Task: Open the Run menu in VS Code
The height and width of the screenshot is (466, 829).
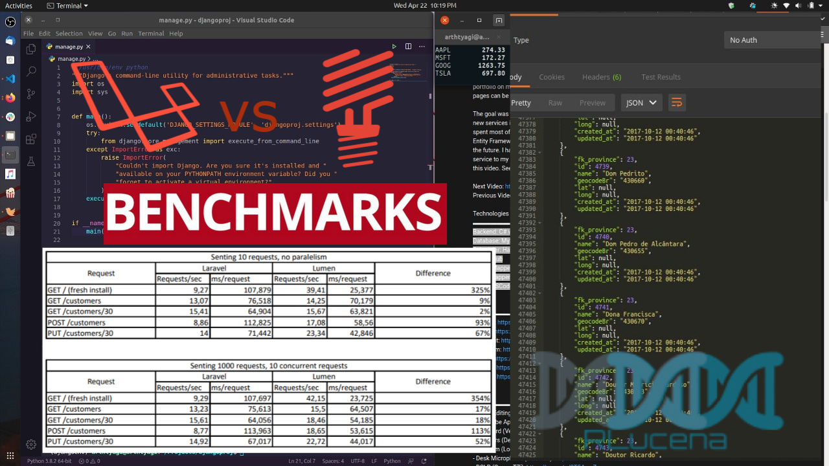Action: [x=127, y=33]
